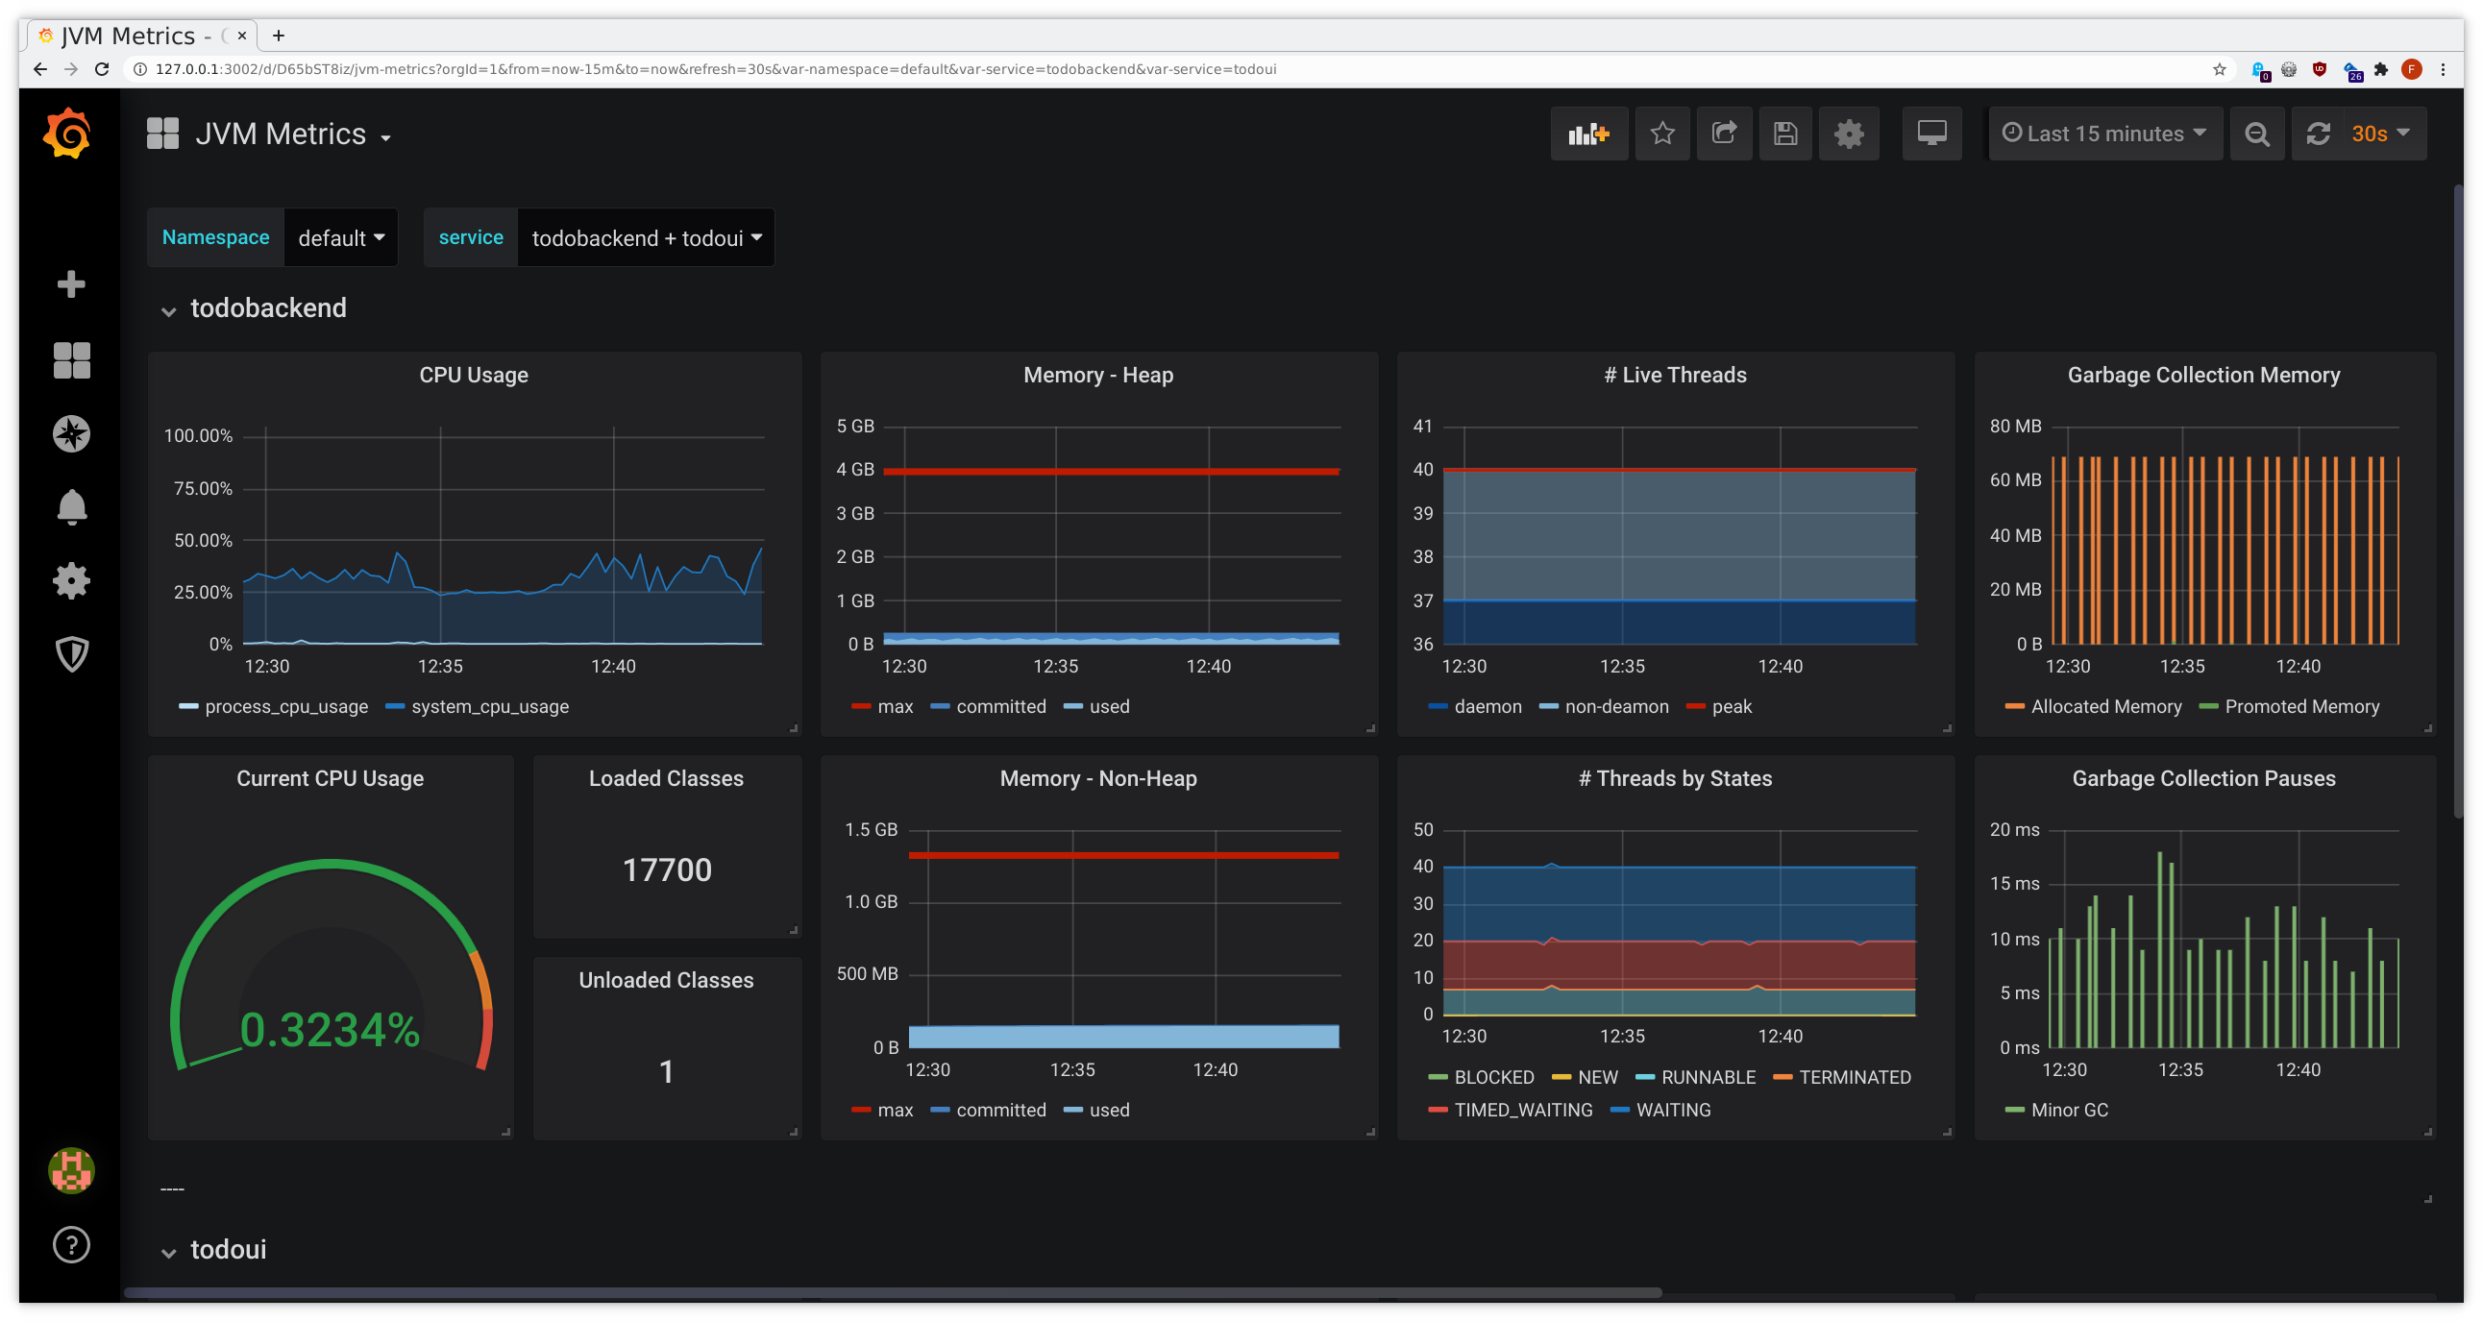
Task: Open the add panel icon in the toolbar
Action: [1588, 133]
